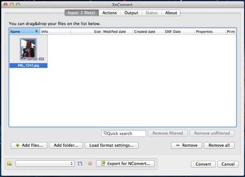Sort by the Size column header
Screen dimensions: 245x177
point(86,32)
